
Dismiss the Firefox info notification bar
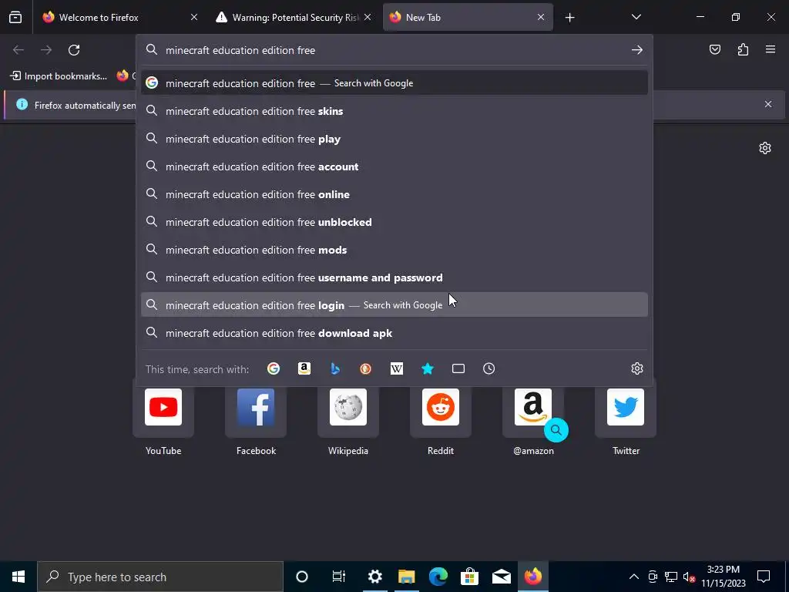click(768, 104)
